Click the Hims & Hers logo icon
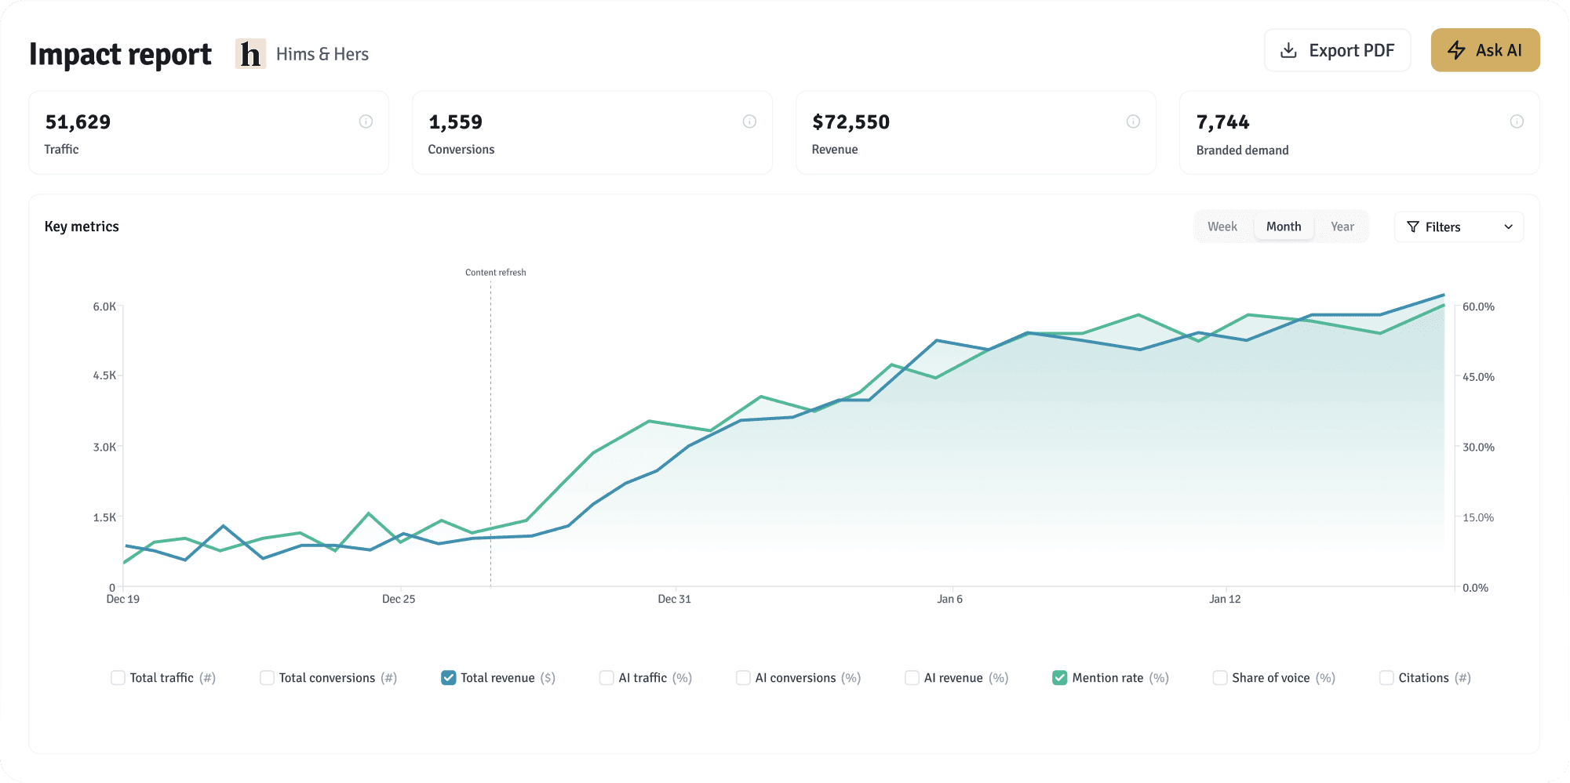1570x783 pixels. pyautogui.click(x=251, y=53)
